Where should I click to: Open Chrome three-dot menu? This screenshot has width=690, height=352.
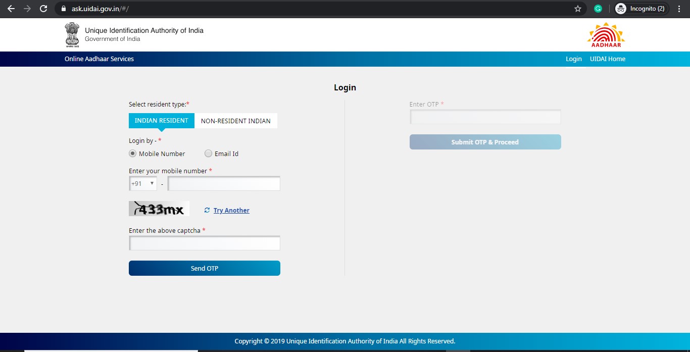(679, 9)
